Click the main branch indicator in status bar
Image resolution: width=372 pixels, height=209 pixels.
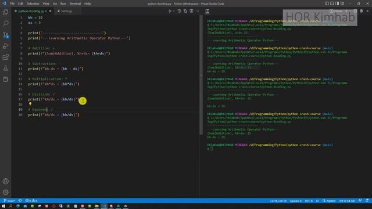(9, 201)
